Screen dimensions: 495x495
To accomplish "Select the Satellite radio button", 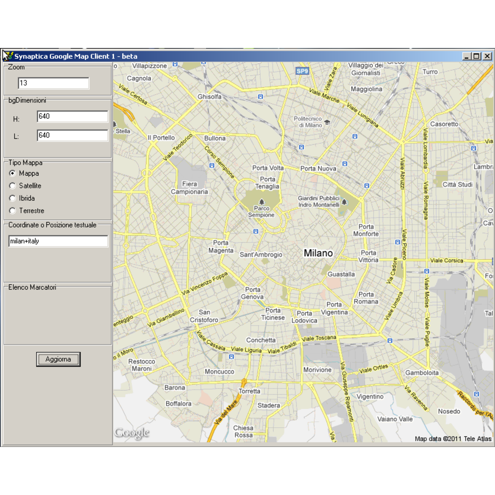I will (12, 186).
